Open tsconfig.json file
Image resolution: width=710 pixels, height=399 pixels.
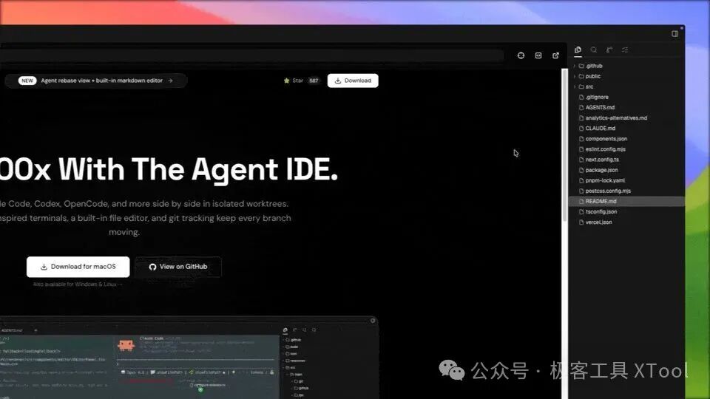click(601, 212)
